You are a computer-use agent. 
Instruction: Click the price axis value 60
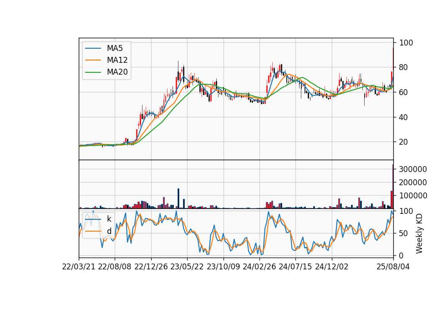click(404, 92)
